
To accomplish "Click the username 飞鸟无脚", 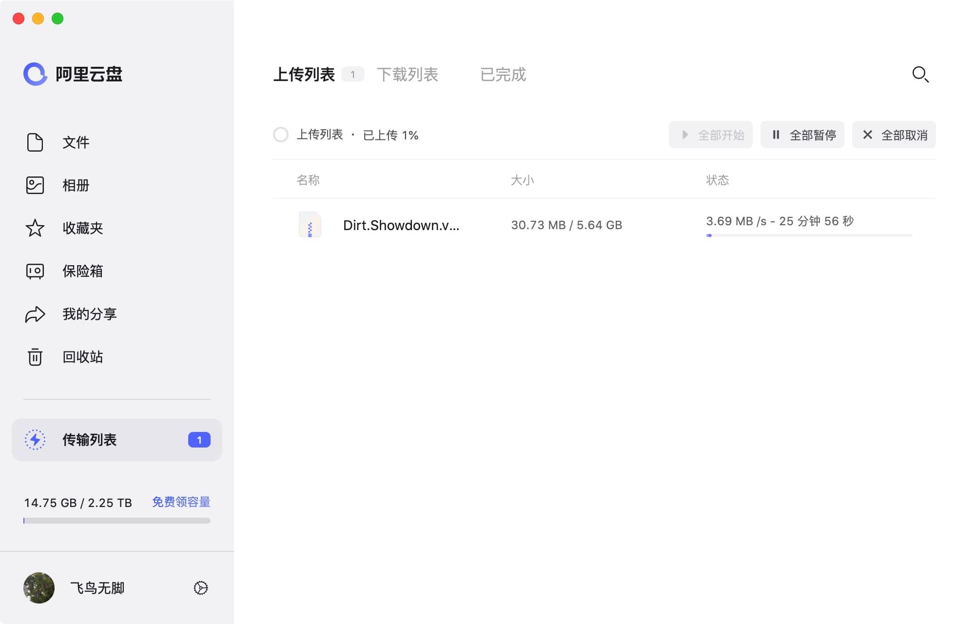I will 97,588.
